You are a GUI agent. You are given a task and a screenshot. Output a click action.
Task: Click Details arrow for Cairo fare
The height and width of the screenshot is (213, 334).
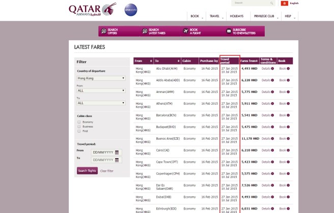[272, 150]
